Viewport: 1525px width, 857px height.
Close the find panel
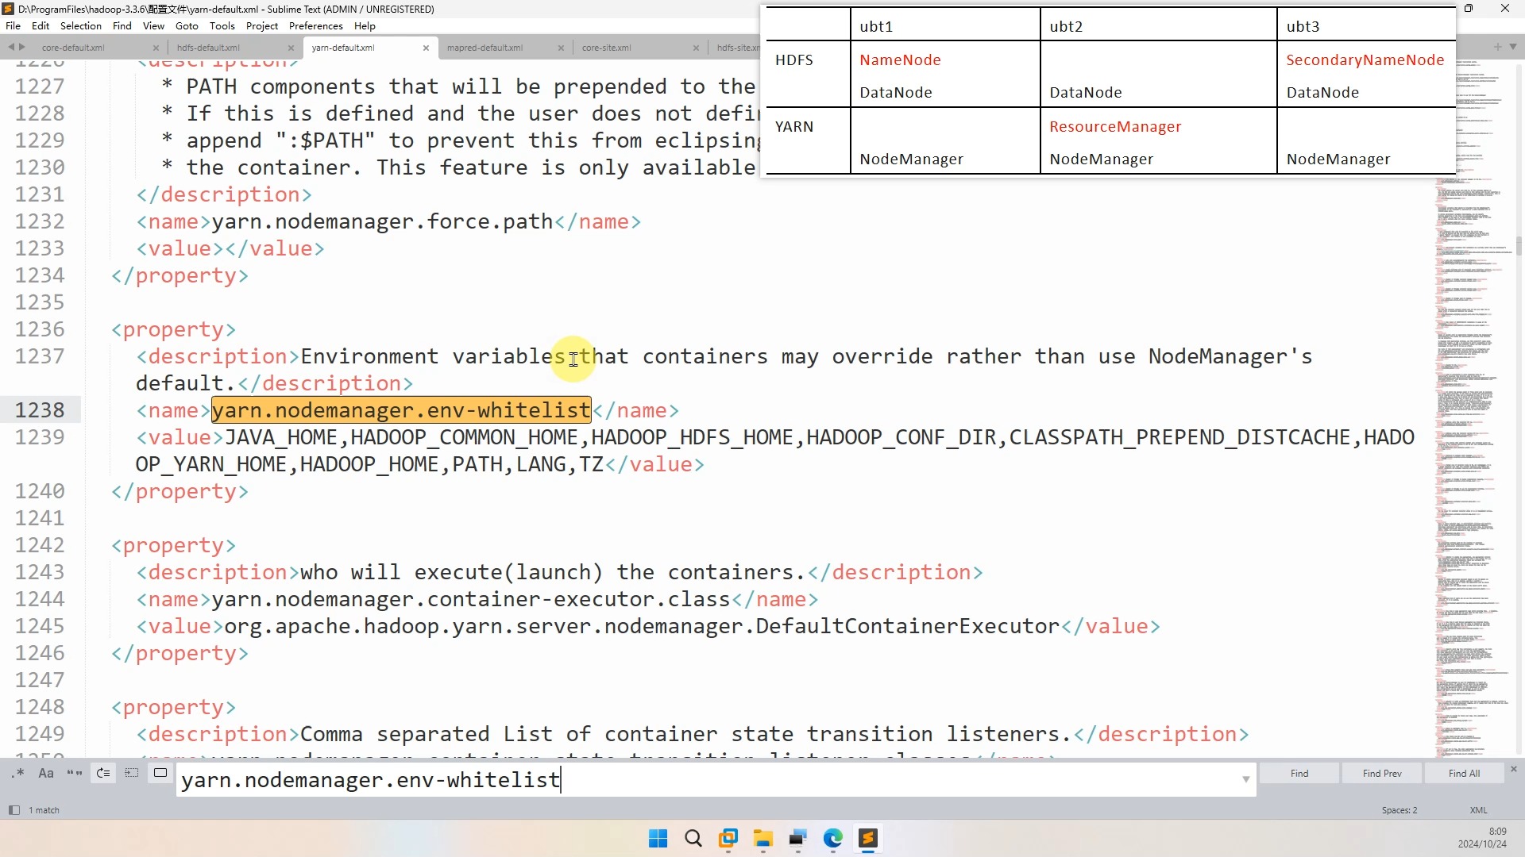pos(1513,769)
